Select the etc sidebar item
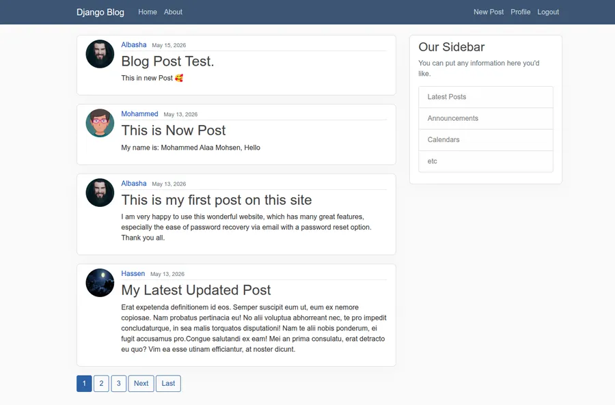This screenshot has height=405, width=615. tap(486, 161)
